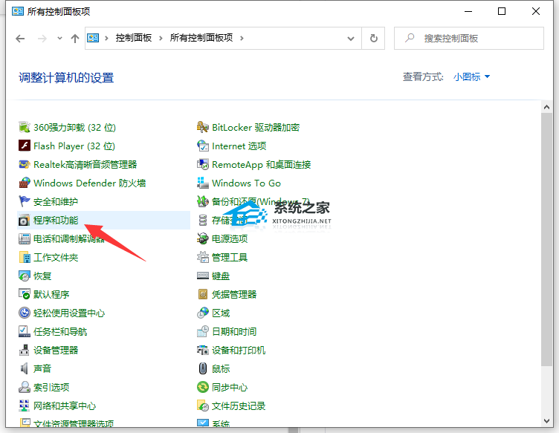Click the 设备管理器 icon
The width and height of the screenshot is (559, 433).
(25, 351)
